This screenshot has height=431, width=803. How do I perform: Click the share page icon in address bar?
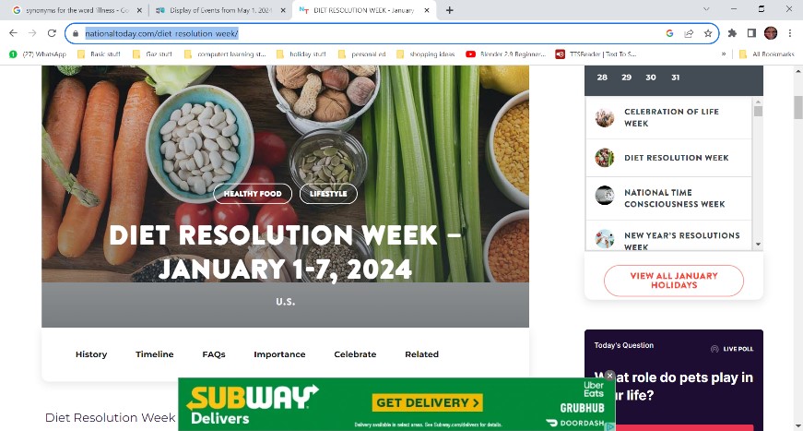coord(689,33)
